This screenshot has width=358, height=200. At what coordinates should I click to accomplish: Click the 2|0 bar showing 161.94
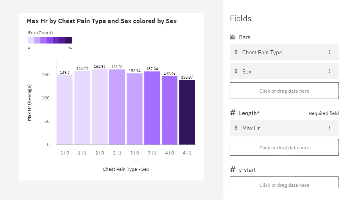[100, 107]
